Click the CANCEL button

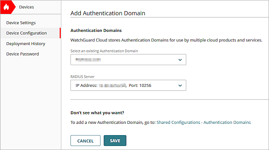tap(85, 141)
